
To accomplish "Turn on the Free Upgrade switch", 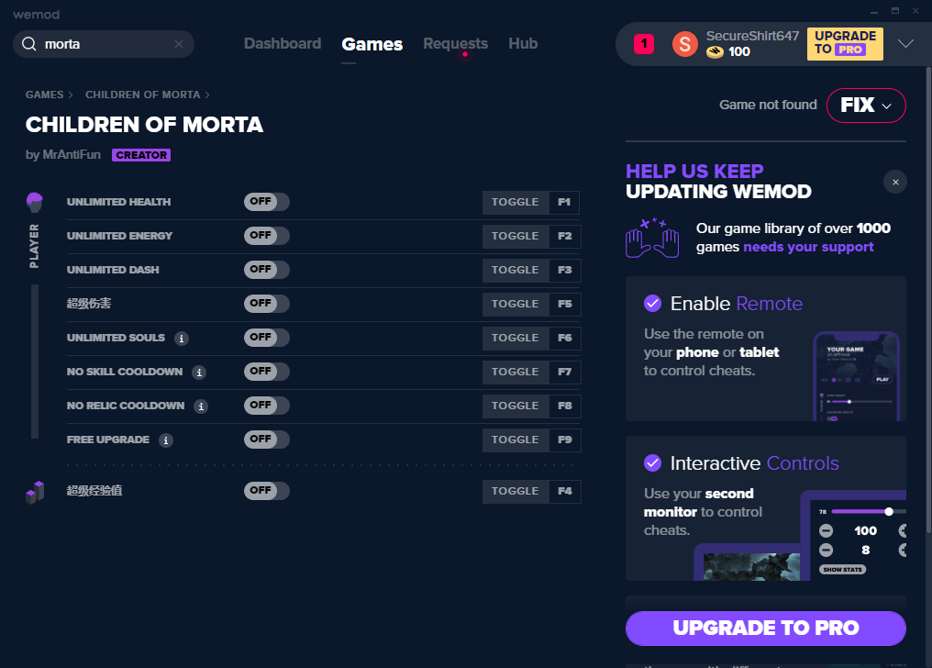I will 266,440.
